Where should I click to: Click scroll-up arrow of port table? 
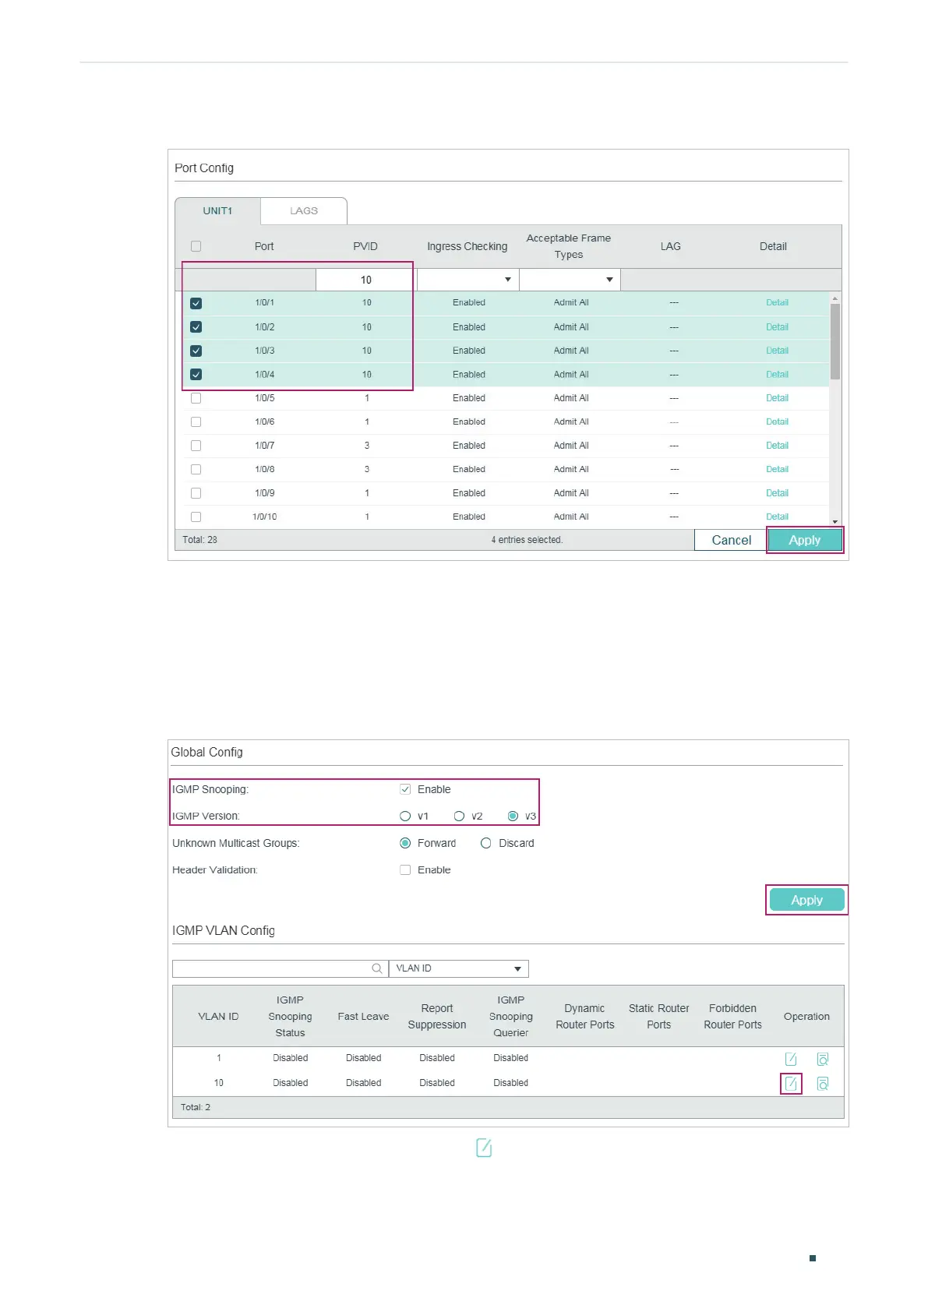pos(835,298)
